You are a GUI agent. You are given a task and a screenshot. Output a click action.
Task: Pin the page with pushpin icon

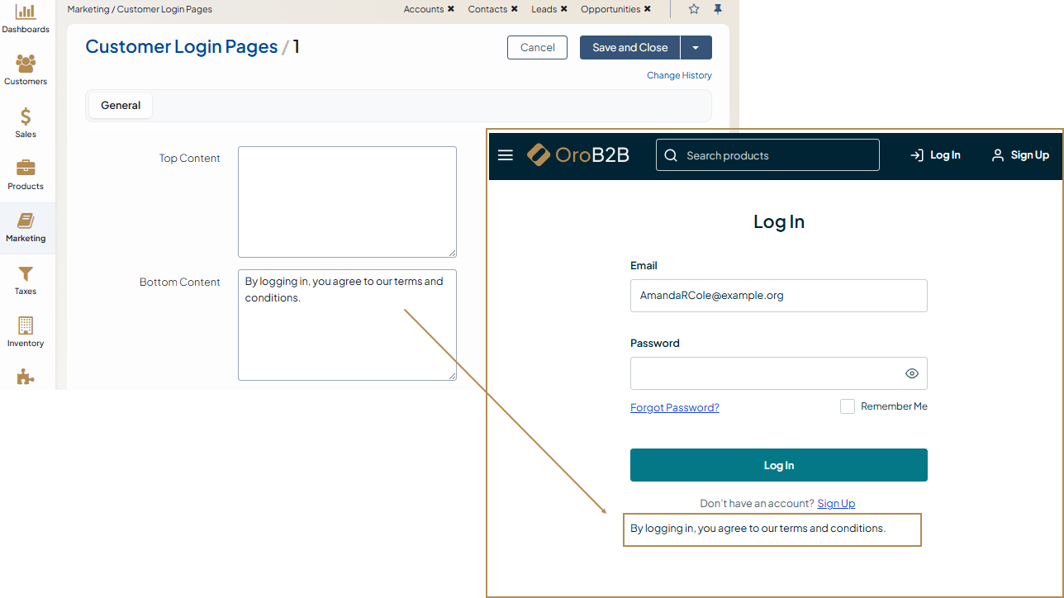click(x=718, y=9)
